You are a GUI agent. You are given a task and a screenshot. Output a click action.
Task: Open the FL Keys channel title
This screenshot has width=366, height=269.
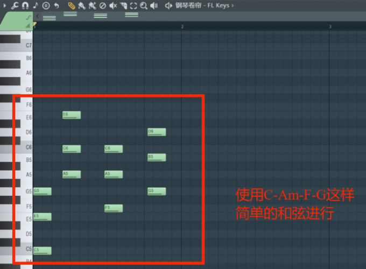point(202,5)
